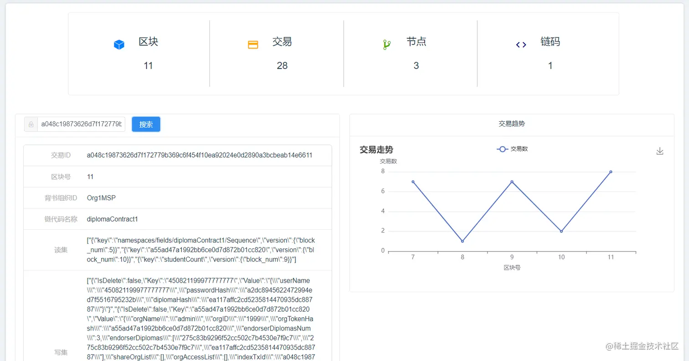Click the orange card Transactions icon
689x361 pixels.
click(x=253, y=45)
